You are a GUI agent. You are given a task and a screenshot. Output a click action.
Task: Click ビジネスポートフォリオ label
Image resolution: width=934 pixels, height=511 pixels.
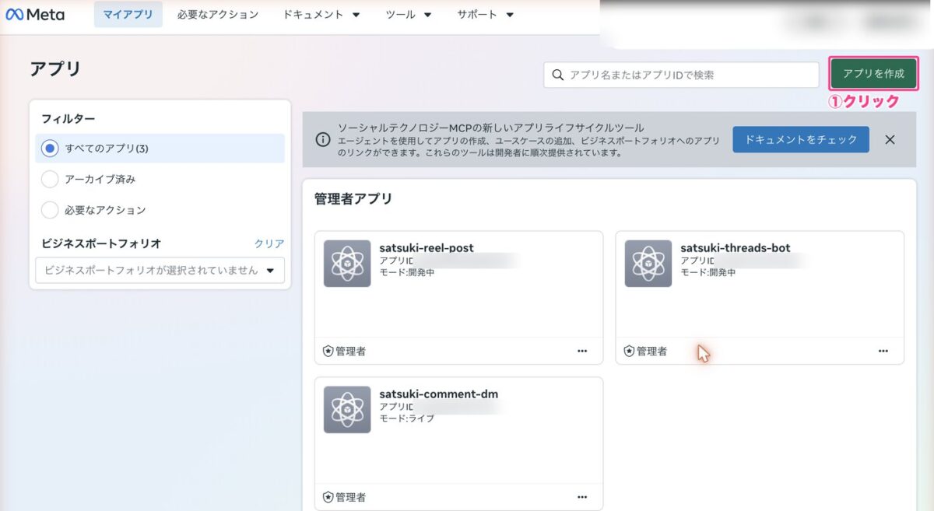click(101, 243)
